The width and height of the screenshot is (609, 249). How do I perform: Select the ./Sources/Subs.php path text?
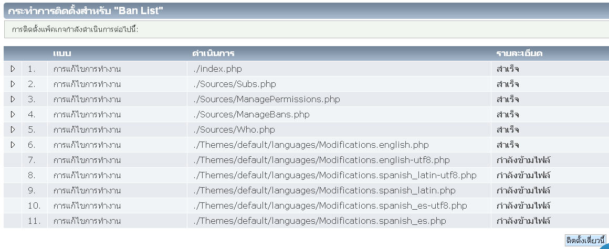click(x=234, y=84)
